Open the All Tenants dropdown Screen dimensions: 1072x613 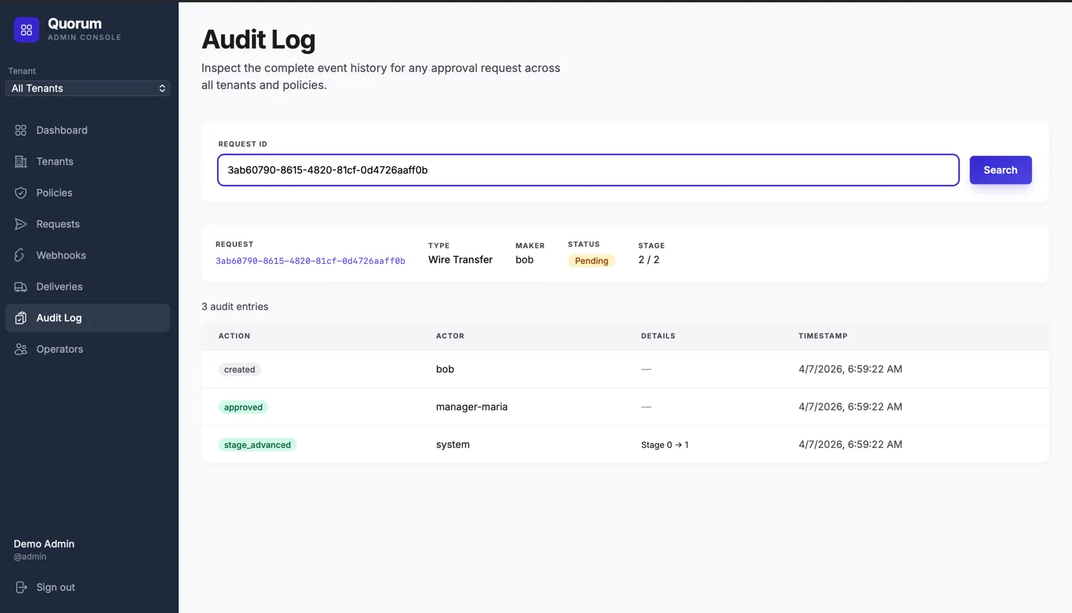87,88
